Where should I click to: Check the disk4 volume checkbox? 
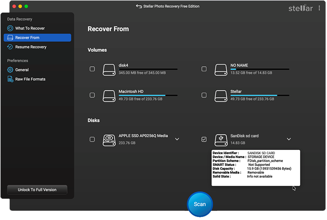pos(92,69)
